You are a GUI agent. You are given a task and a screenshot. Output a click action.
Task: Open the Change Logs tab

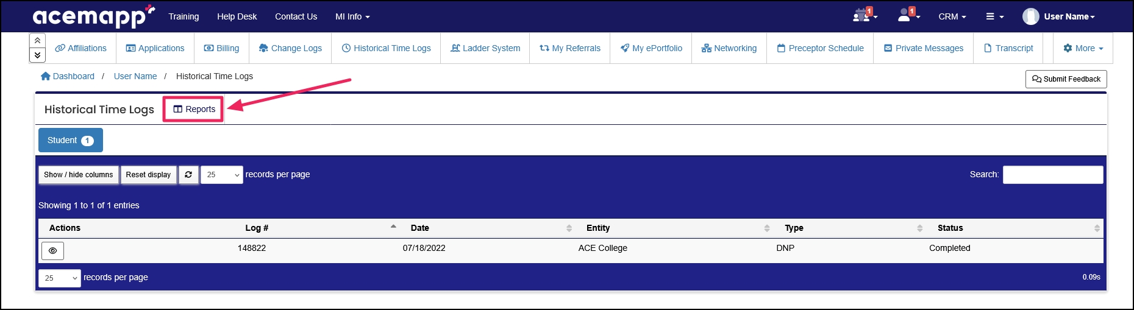point(290,48)
